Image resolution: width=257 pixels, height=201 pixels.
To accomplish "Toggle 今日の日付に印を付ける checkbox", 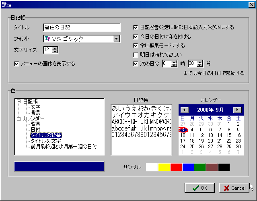I will pos(136,37).
